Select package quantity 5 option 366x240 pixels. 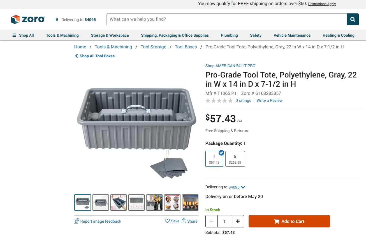[235, 159]
